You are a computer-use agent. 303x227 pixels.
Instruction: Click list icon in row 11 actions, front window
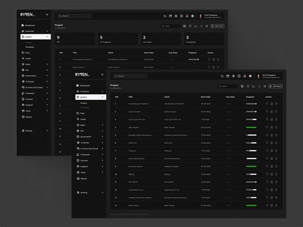pyautogui.click(x=272, y=182)
